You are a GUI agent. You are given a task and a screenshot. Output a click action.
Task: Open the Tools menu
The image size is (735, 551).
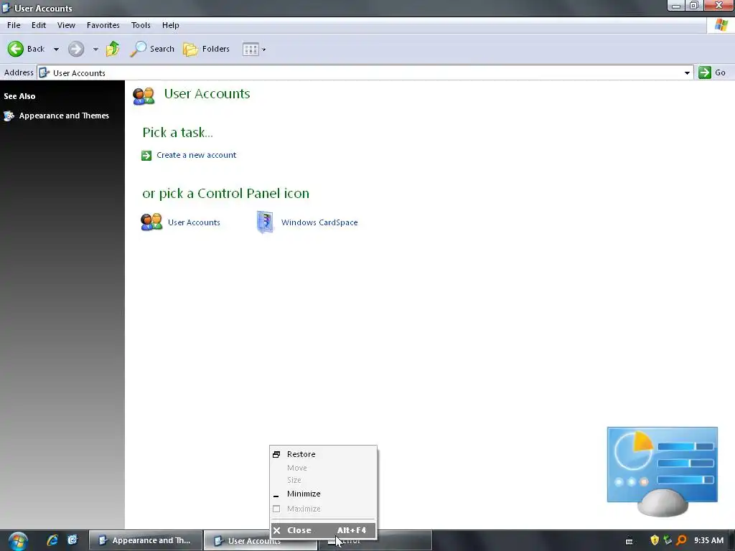141,25
